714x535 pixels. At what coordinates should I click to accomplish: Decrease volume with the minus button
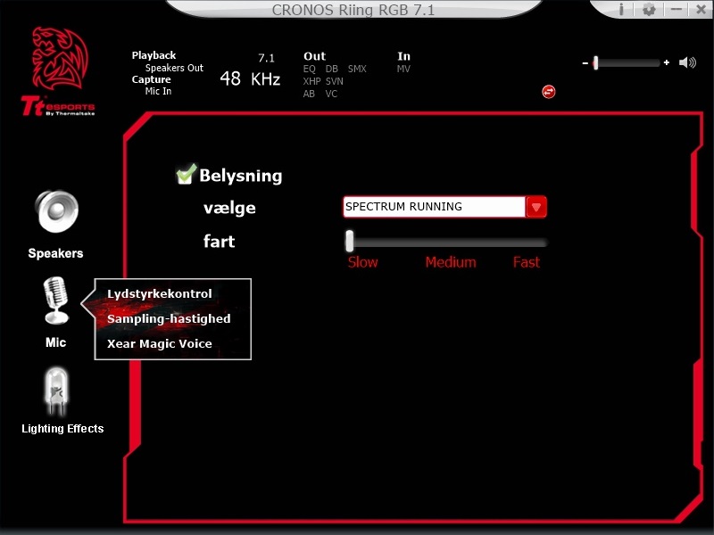585,62
